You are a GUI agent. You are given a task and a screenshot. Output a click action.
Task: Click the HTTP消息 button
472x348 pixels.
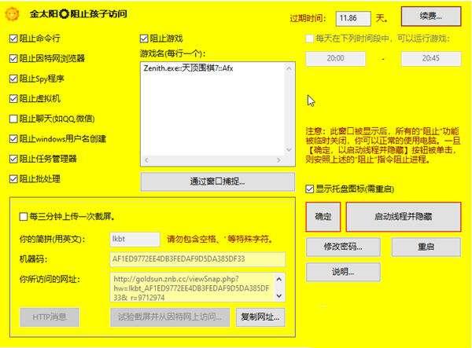(50, 317)
